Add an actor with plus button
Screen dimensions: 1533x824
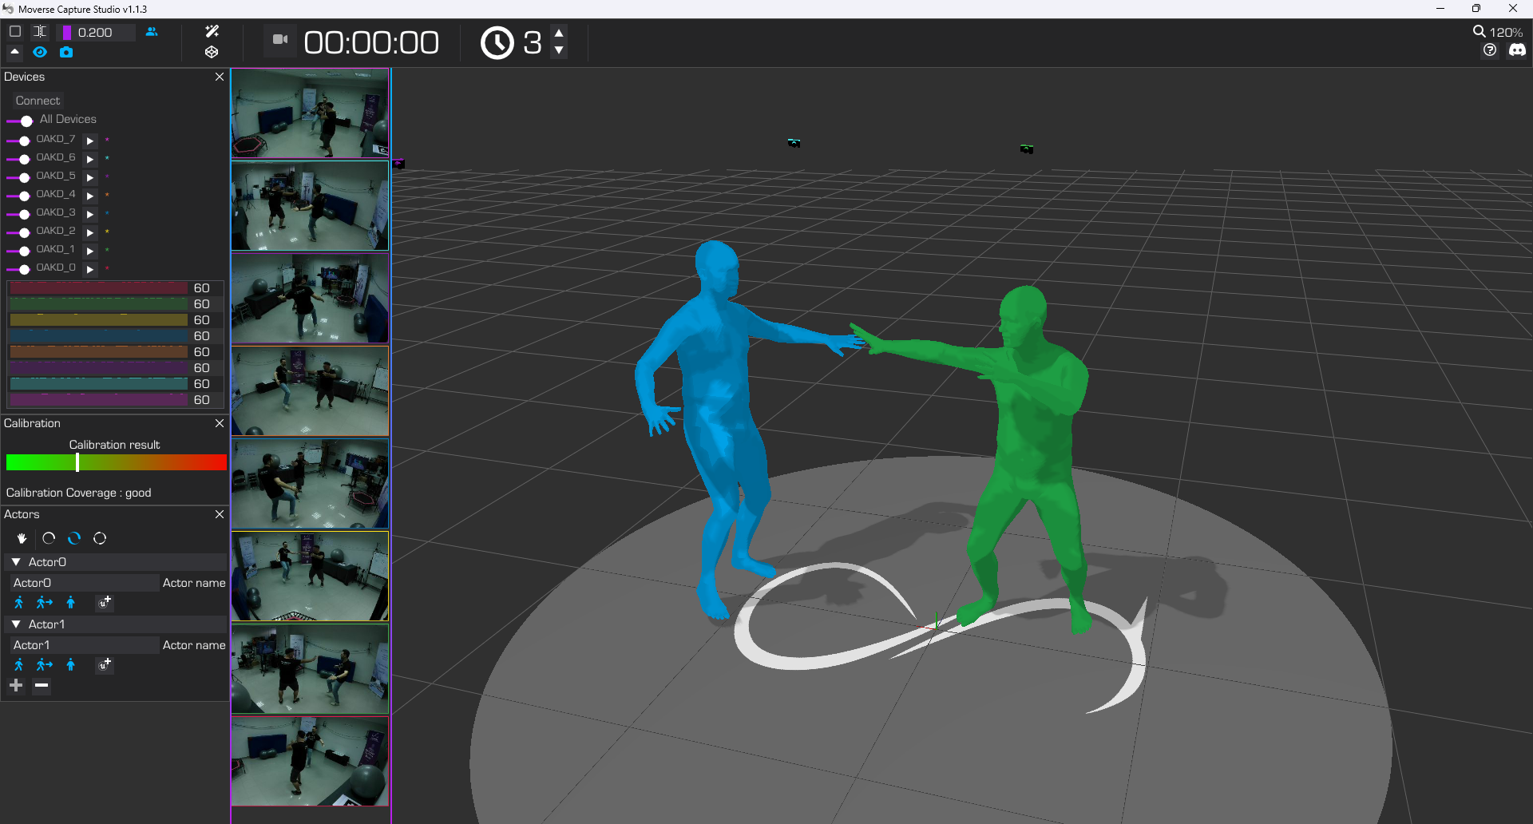[x=16, y=686]
